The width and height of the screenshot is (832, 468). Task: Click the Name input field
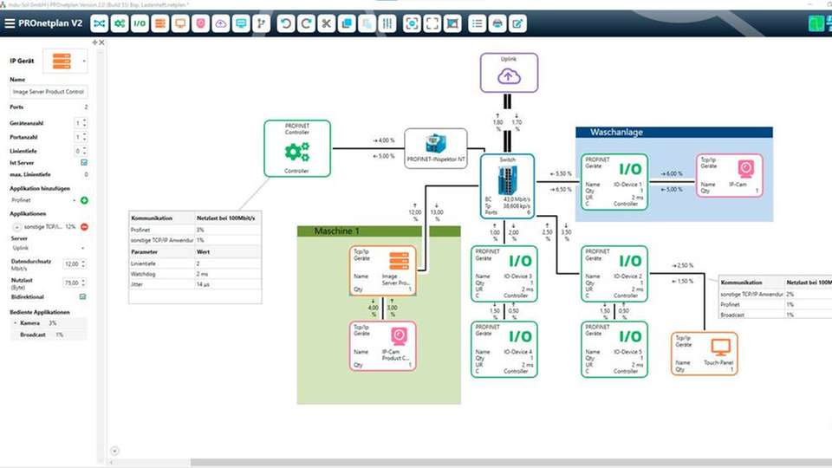tap(49, 92)
